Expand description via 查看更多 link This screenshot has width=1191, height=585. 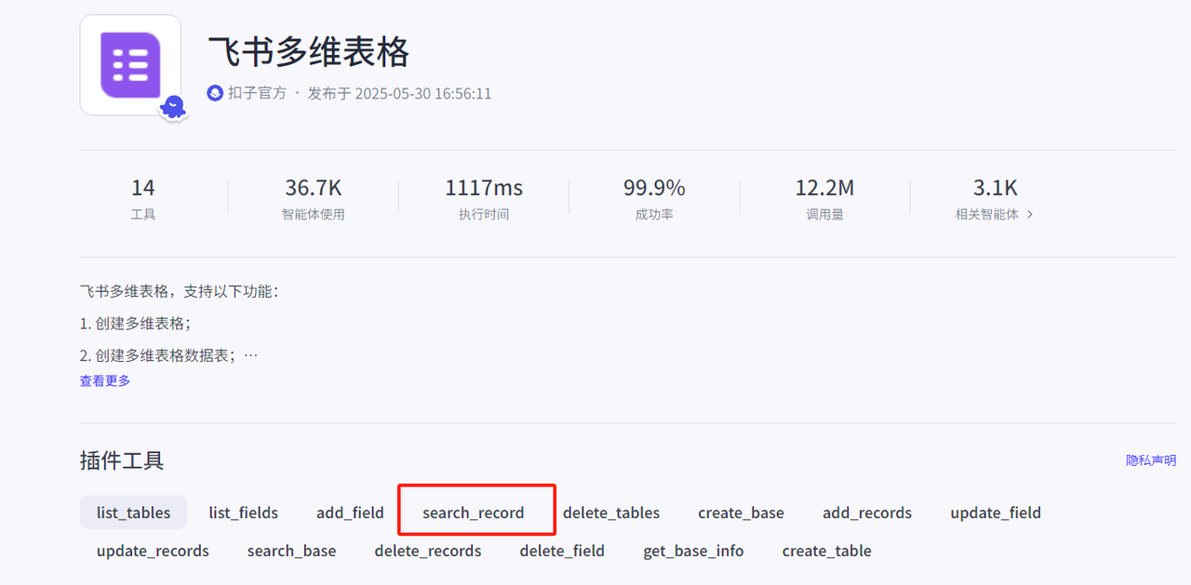pos(105,380)
